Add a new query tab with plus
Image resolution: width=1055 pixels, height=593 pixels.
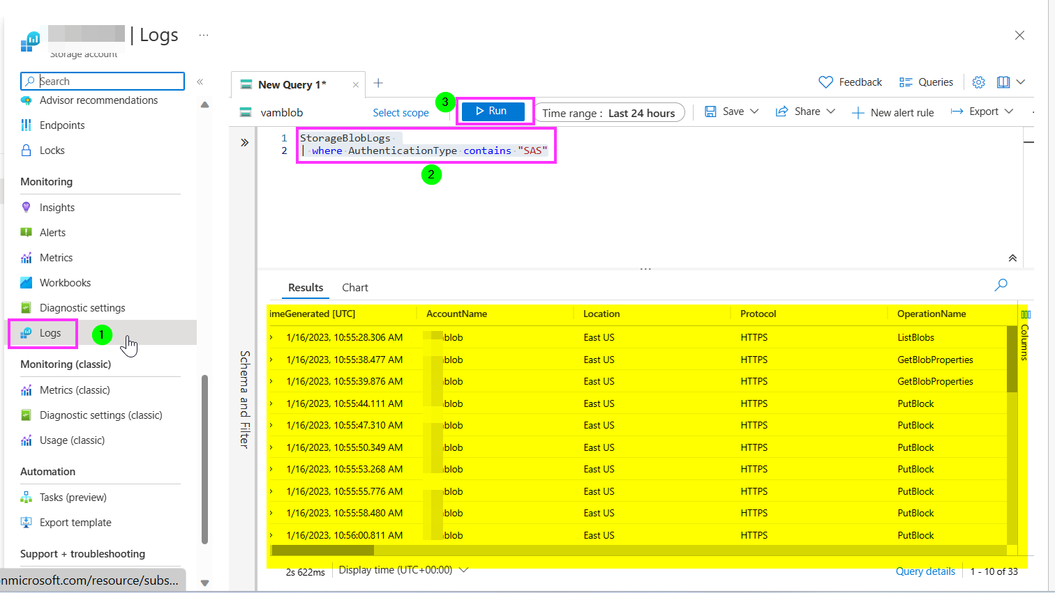pos(378,83)
